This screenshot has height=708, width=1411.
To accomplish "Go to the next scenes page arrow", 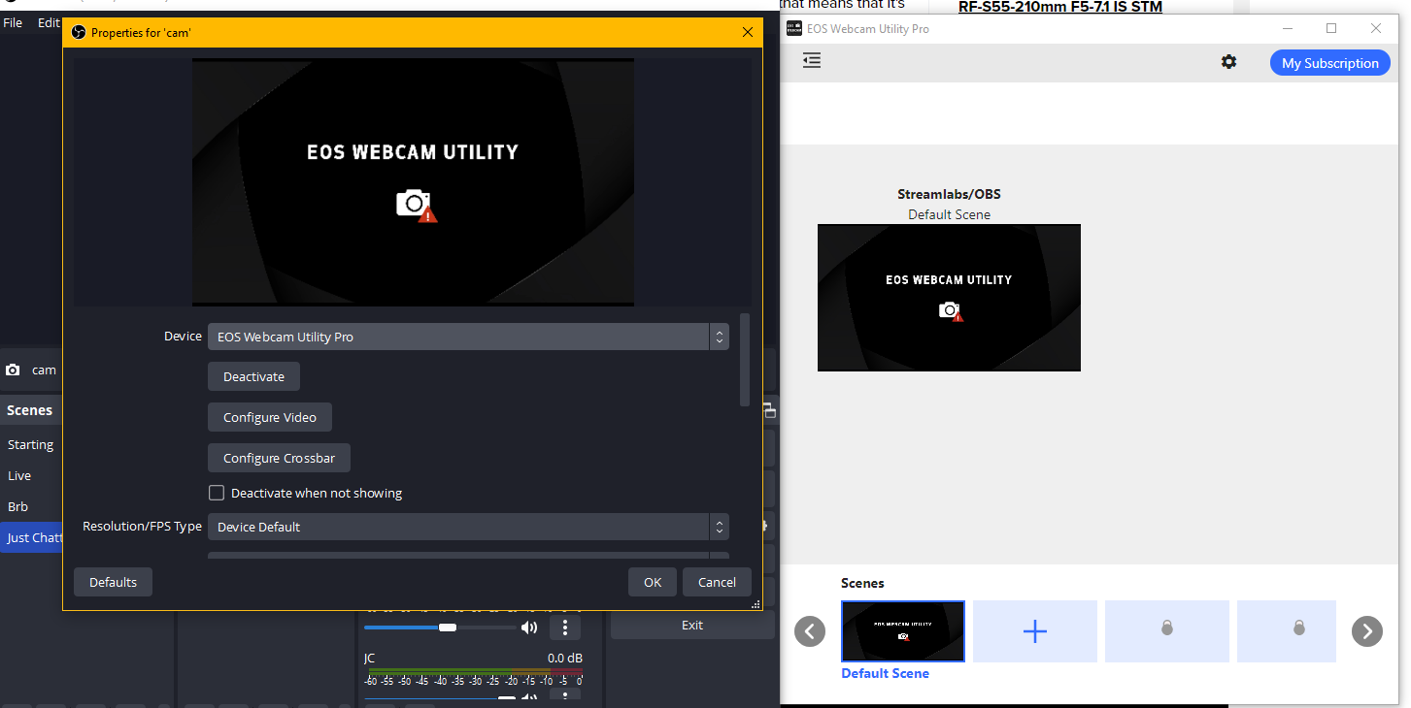I will [x=1366, y=631].
